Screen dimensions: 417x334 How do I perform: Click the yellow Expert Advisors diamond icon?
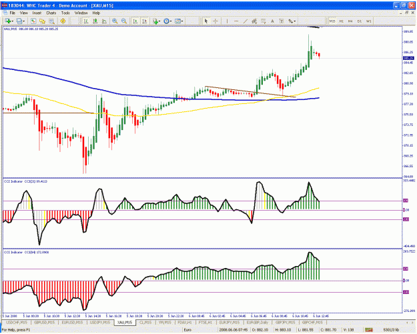coord(63,21)
